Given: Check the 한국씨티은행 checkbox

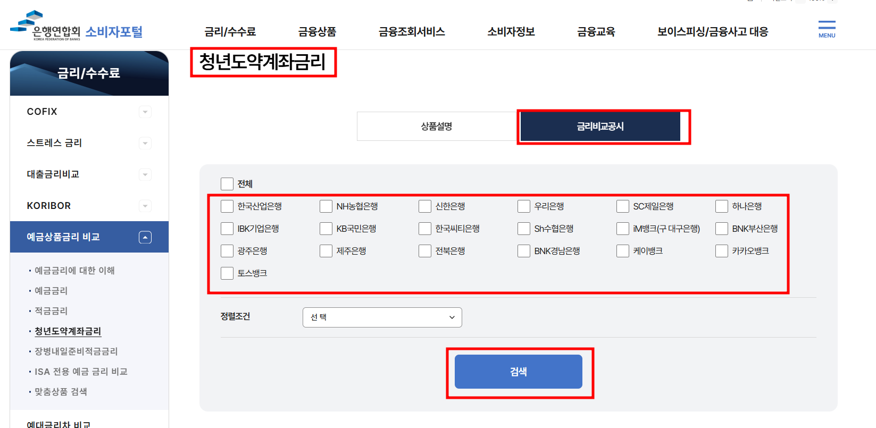Looking at the screenshot, I should (425, 229).
